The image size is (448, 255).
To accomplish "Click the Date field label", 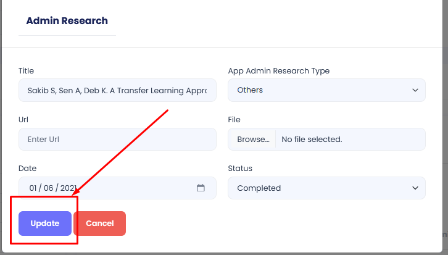I will pyautogui.click(x=27, y=169).
